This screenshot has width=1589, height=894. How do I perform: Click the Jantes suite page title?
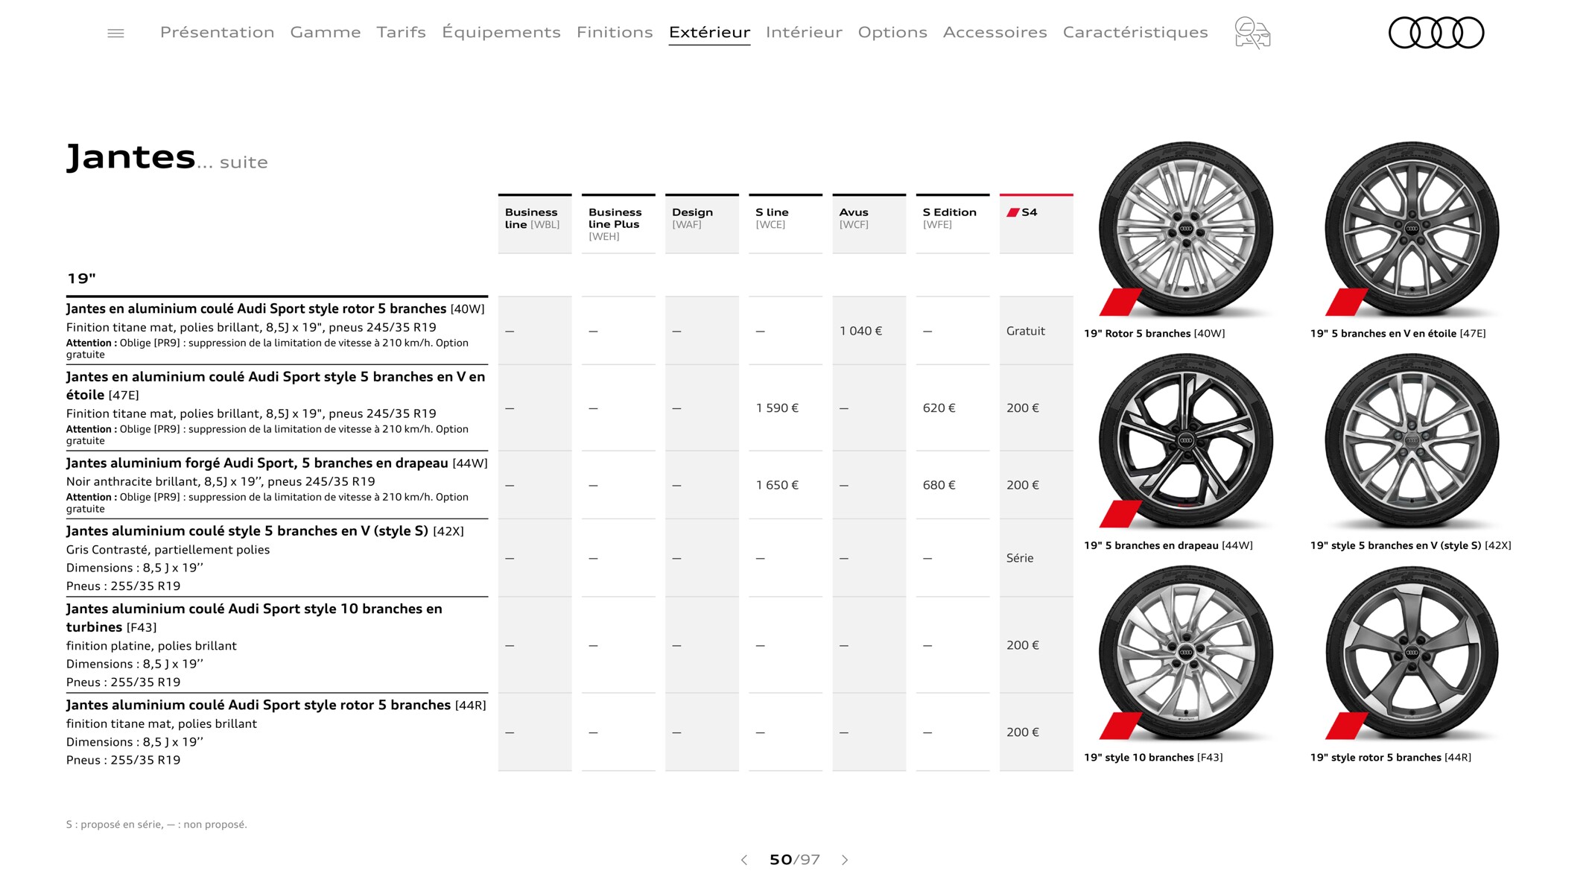click(x=167, y=157)
